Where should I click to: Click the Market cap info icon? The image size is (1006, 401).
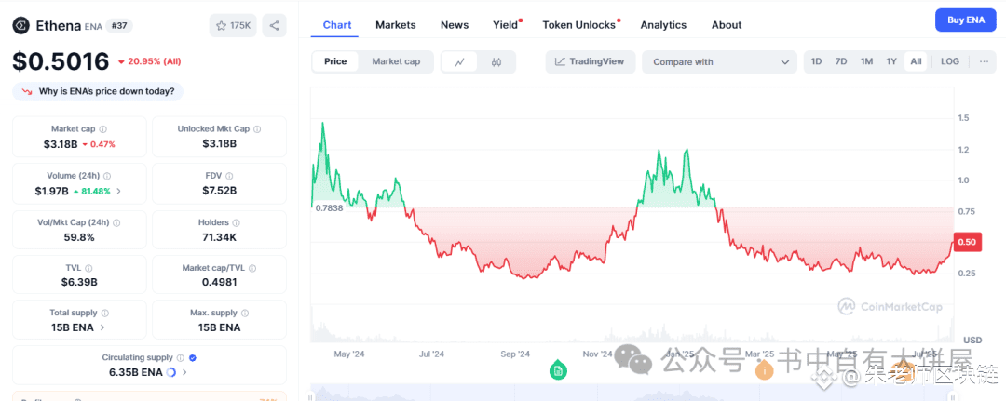point(102,129)
